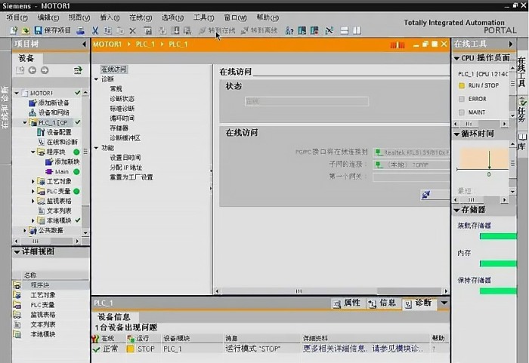Click 添加新设备 in project tree
This screenshot has height=363, width=529.
coord(49,103)
